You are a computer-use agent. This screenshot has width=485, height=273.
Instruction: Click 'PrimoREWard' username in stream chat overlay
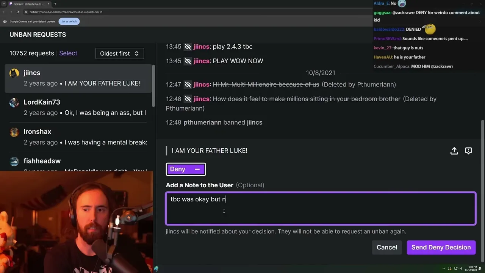coord(387,39)
